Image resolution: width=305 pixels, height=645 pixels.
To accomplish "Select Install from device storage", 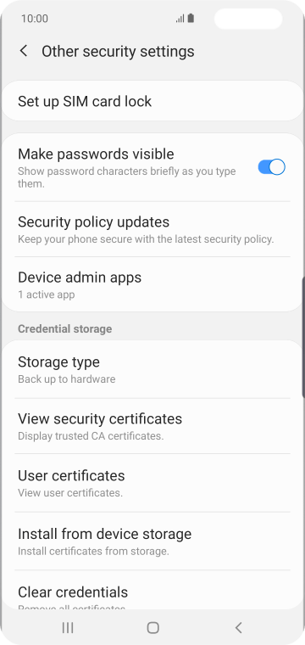I will pos(152,541).
